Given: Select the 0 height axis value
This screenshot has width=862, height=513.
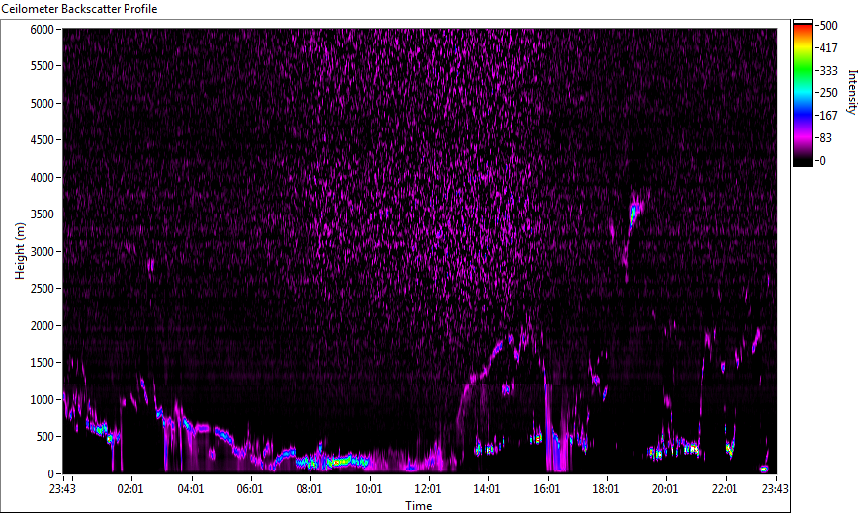Looking at the screenshot, I should 51,474.
